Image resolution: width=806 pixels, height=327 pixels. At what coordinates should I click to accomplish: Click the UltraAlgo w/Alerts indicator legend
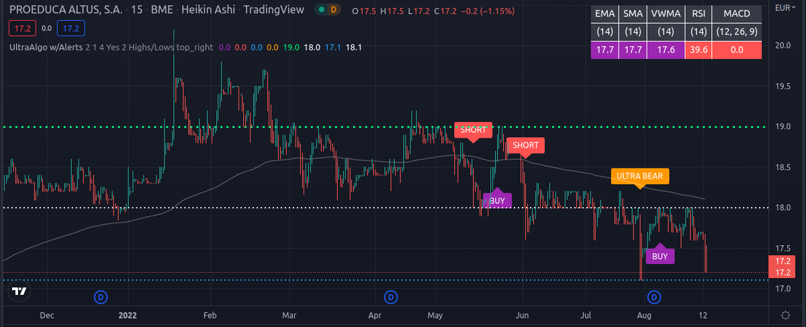[46, 47]
